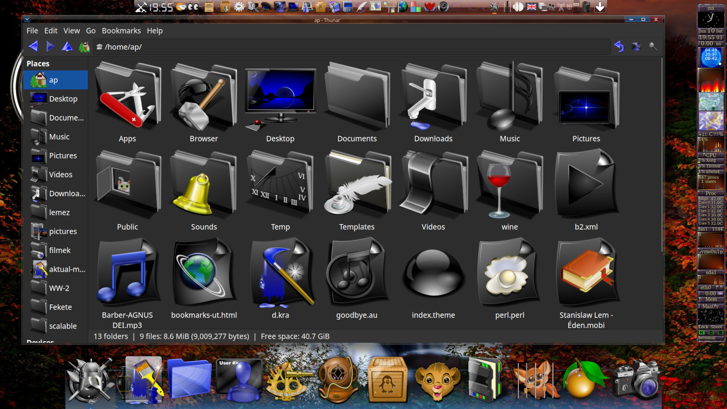Open the Go menu
This screenshot has height=409, width=727.
coord(90,31)
